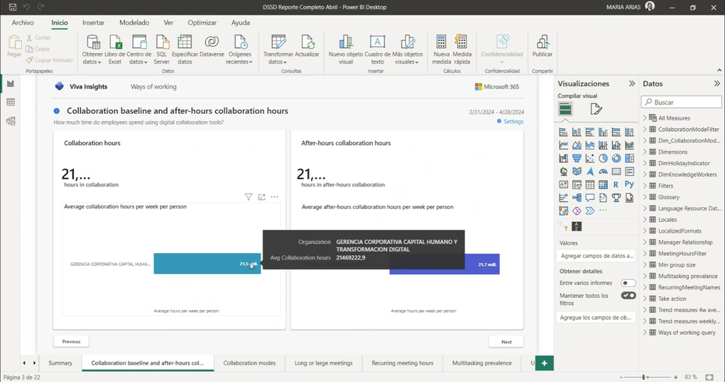
Task: Publish the report with Publicar
Action: point(542,46)
